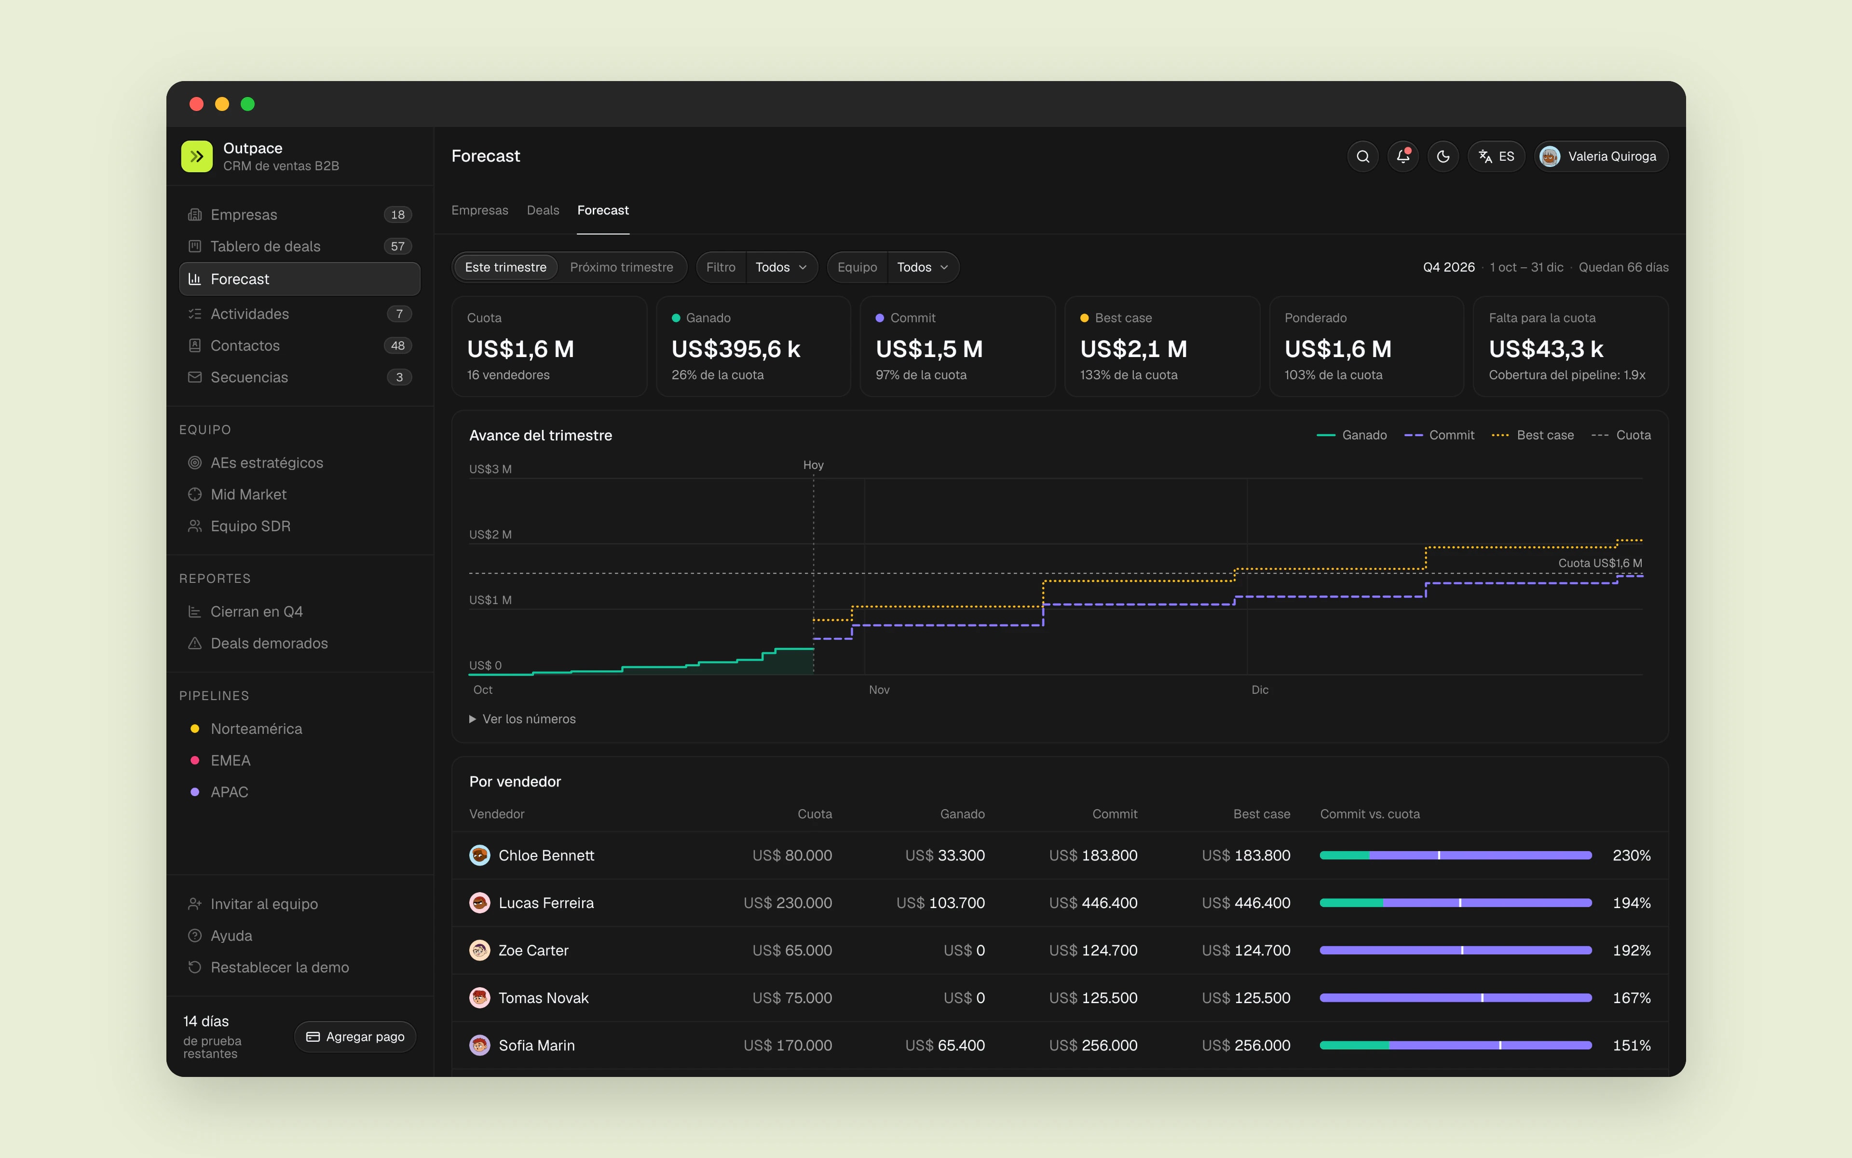Toggle Commit series in chart legend
This screenshot has width=1852, height=1158.
pos(1439,435)
